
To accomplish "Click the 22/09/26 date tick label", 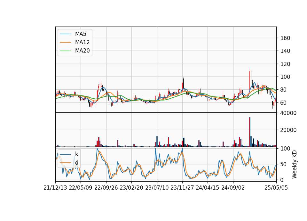I will coord(106,188).
